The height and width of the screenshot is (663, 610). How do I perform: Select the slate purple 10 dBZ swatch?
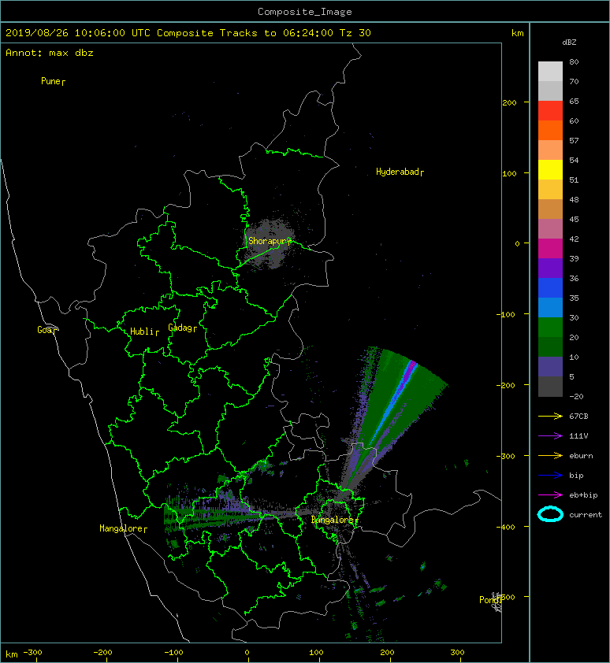[550, 367]
